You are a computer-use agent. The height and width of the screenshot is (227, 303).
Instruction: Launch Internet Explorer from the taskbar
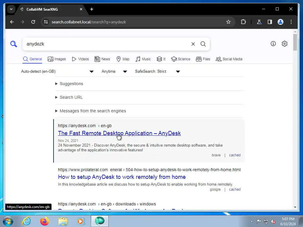click(26, 221)
